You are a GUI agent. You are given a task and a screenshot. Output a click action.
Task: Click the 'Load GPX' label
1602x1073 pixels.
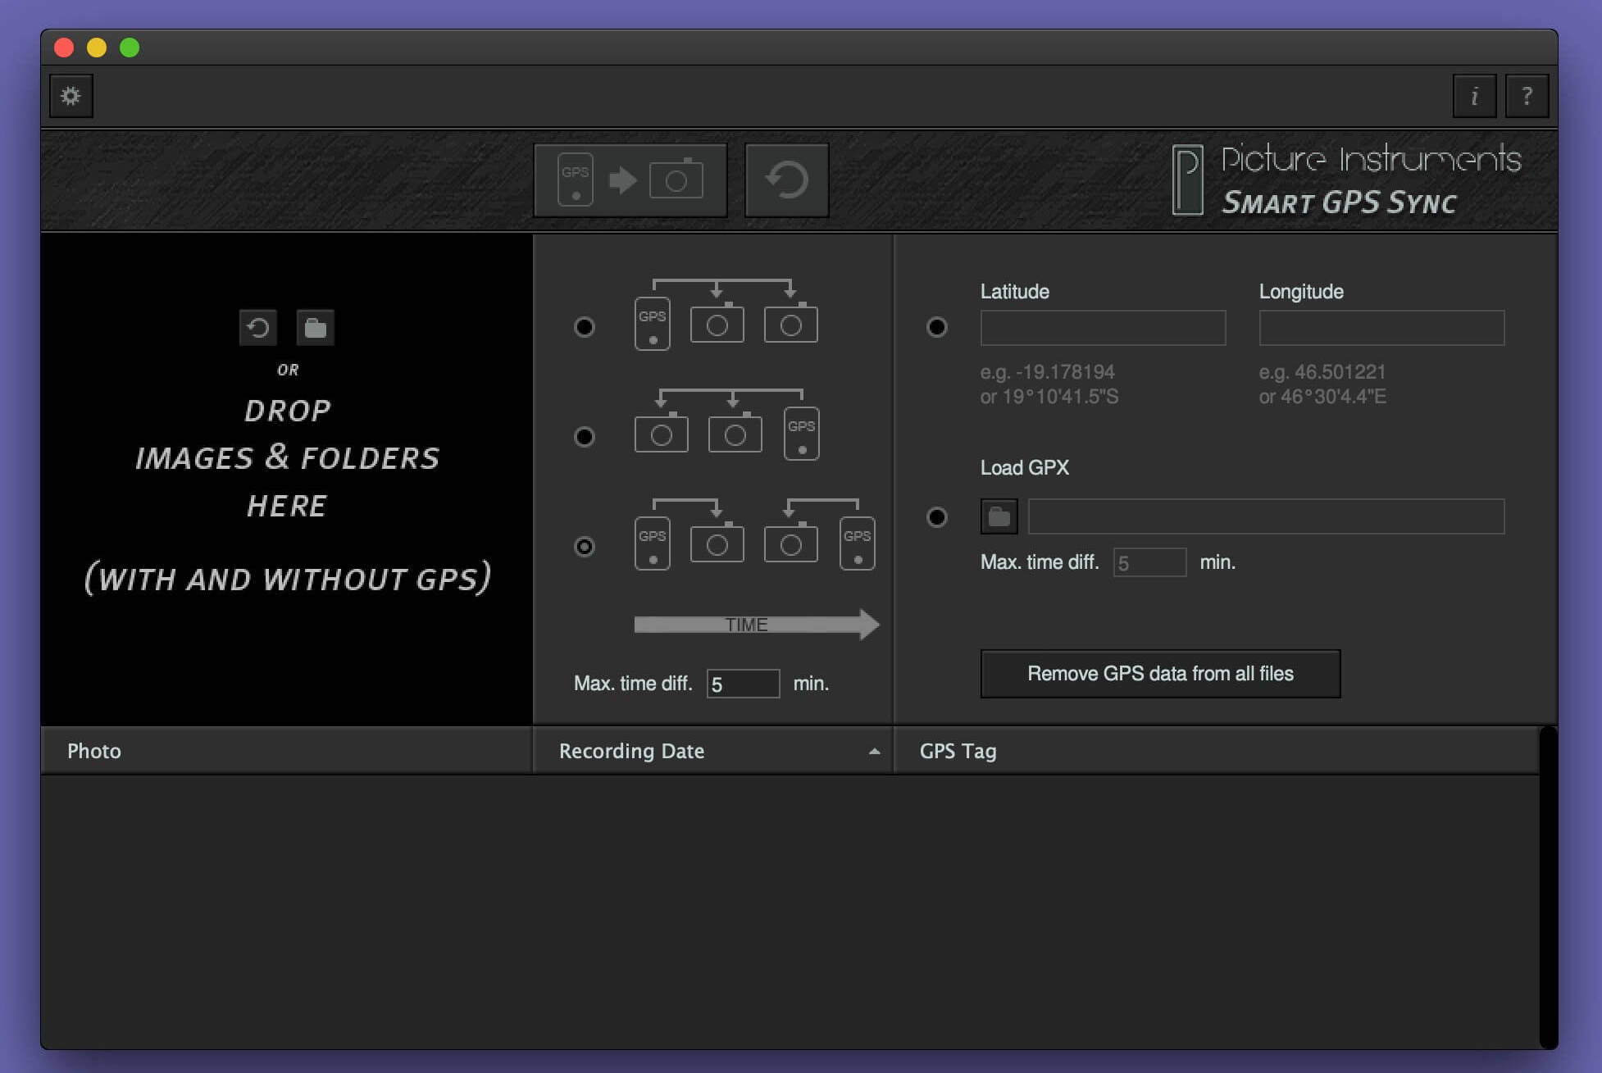(x=1025, y=468)
